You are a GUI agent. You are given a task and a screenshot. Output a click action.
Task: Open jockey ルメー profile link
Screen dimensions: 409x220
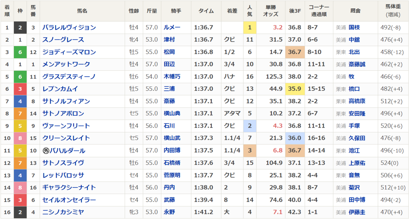[172, 28]
